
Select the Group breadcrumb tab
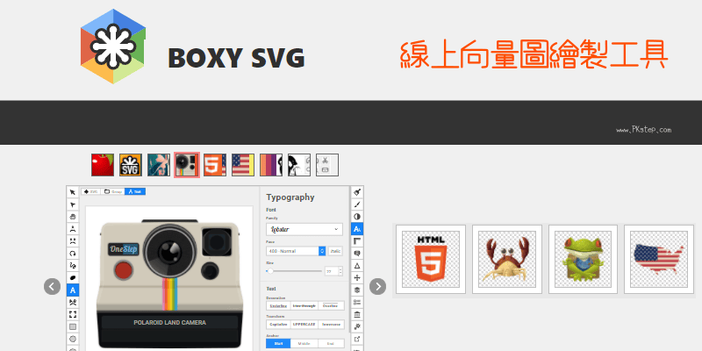click(x=113, y=191)
